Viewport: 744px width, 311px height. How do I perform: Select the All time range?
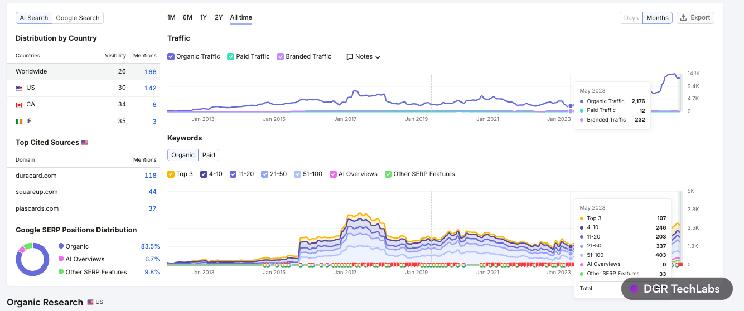click(241, 17)
